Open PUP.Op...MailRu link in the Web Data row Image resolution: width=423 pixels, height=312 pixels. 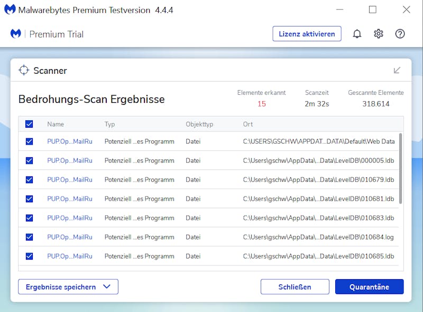click(70, 141)
